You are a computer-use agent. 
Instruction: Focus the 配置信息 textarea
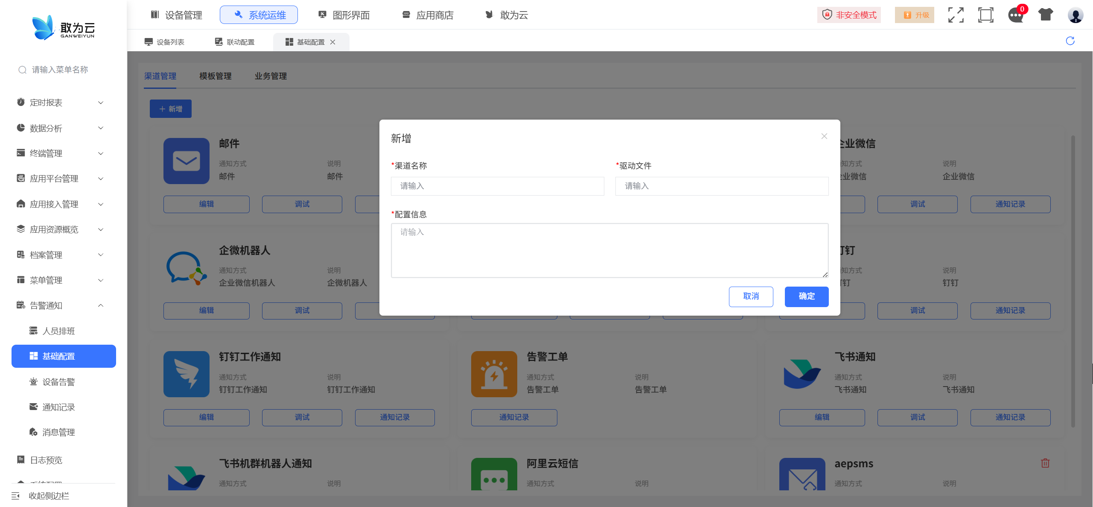coord(609,250)
